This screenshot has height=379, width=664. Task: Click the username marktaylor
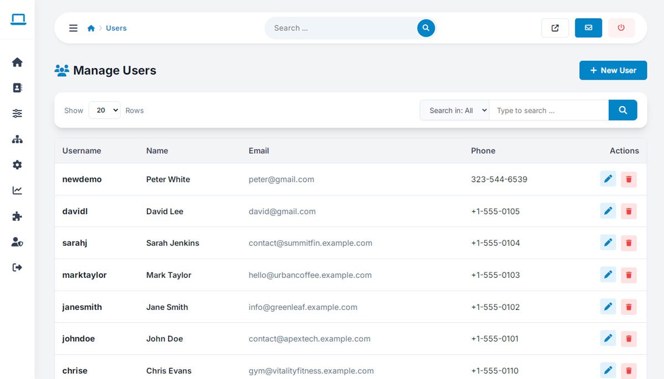point(85,275)
